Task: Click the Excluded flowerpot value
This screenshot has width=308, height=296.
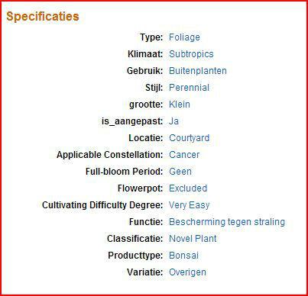Action: click(188, 188)
